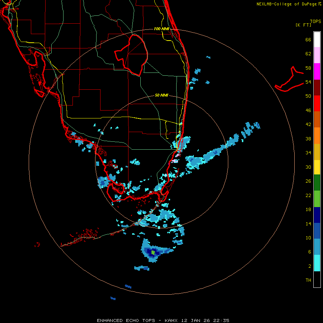Click the 6 scale value
Viewport: 323px width, 323px height.
(x=310, y=252)
